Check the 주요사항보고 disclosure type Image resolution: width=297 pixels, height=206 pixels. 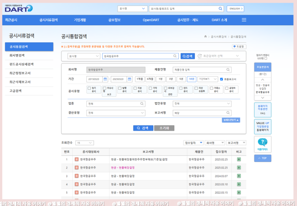click(105, 88)
